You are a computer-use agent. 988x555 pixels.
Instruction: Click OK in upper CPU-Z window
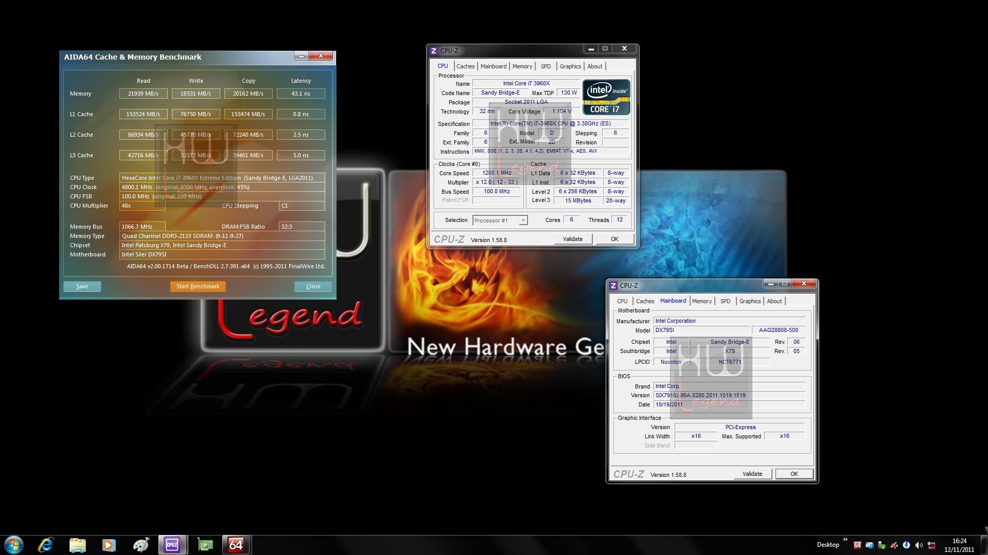(614, 239)
